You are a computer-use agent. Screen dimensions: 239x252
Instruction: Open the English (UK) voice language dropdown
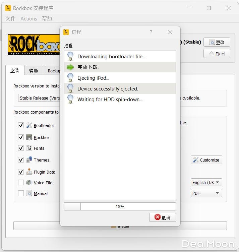tap(206, 183)
